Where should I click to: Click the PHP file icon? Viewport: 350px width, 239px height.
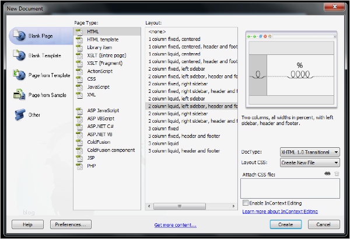[79, 166]
